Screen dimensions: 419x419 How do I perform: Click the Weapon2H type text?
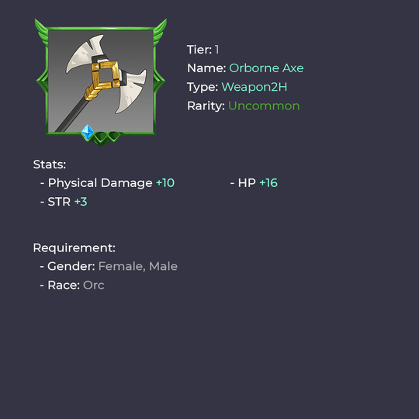[x=255, y=87]
